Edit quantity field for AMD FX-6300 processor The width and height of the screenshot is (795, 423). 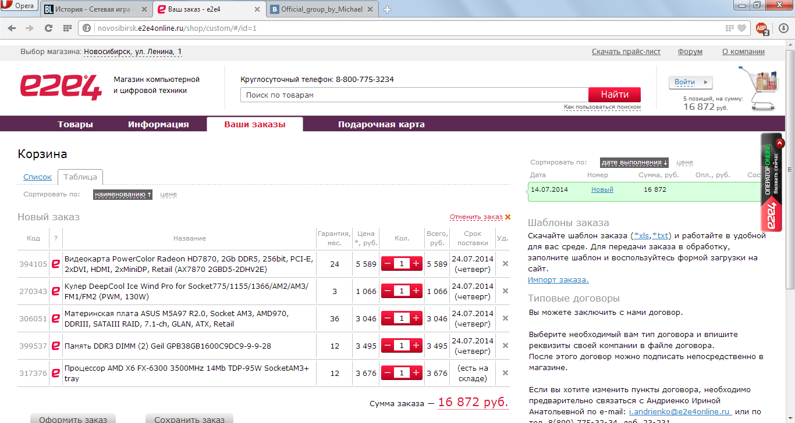(402, 373)
